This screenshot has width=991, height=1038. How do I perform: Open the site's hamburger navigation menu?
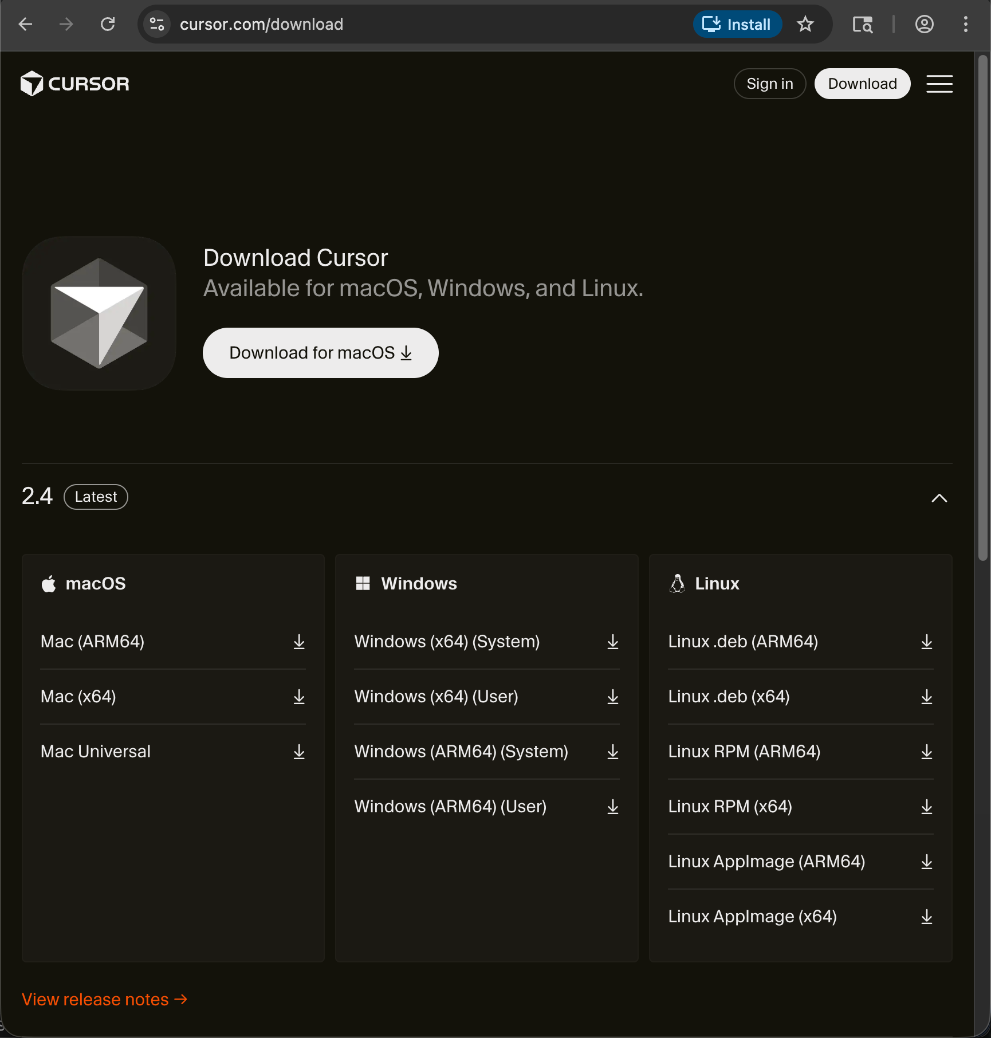(939, 84)
